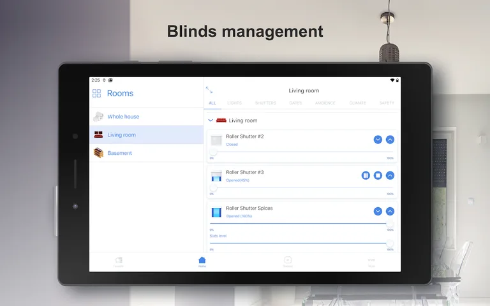Stop Roller Shutter #3 movement

(378, 175)
